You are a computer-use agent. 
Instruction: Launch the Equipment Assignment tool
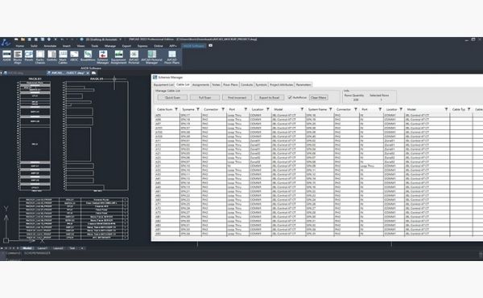pos(118,57)
